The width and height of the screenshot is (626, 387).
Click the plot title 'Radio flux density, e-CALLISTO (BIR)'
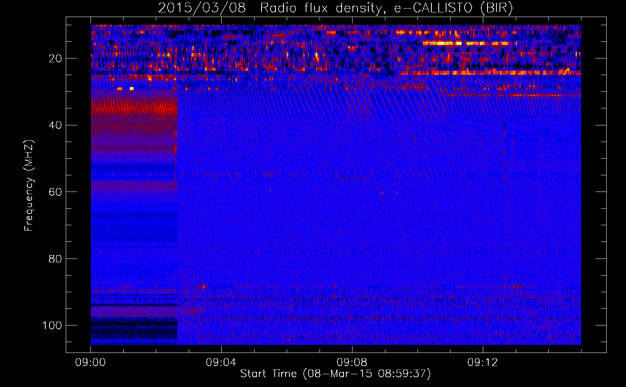386,8
